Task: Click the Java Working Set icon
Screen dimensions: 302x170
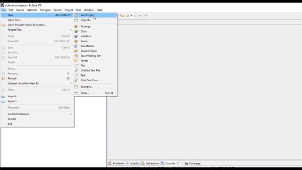Action: (x=76, y=56)
